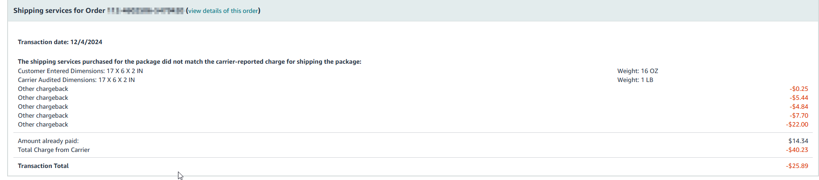Select the Weight: 1 LB value
Screen dimensions: 819x180
635,80
